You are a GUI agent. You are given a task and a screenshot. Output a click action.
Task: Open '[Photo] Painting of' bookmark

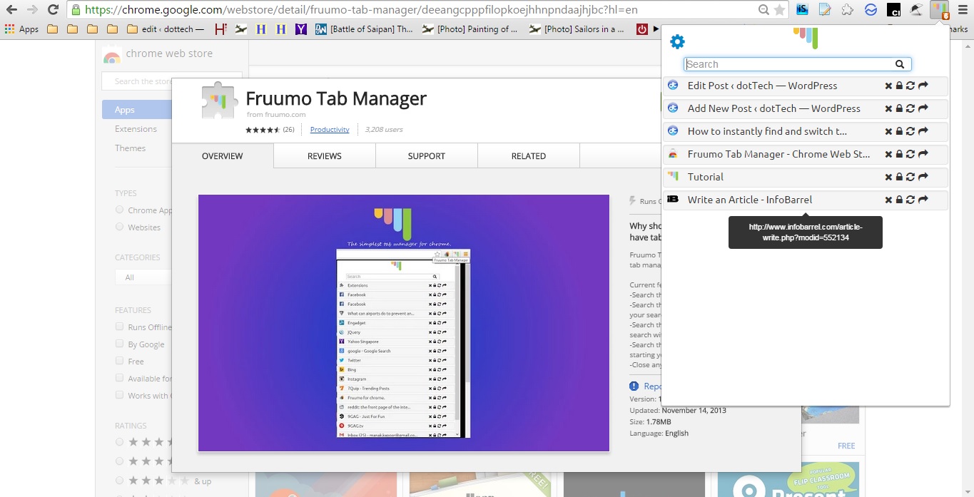coord(470,29)
